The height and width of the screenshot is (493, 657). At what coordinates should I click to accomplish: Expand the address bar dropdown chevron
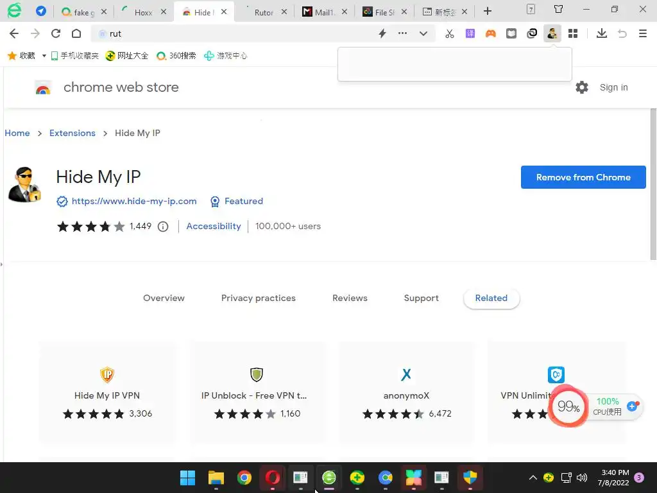pos(423,33)
